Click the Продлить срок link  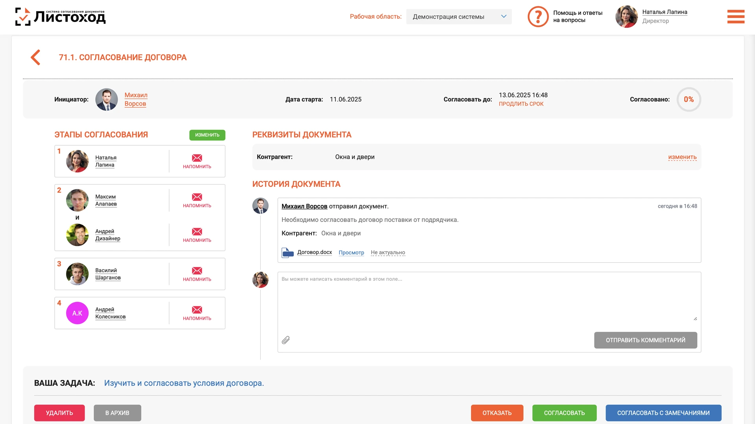[521, 104]
